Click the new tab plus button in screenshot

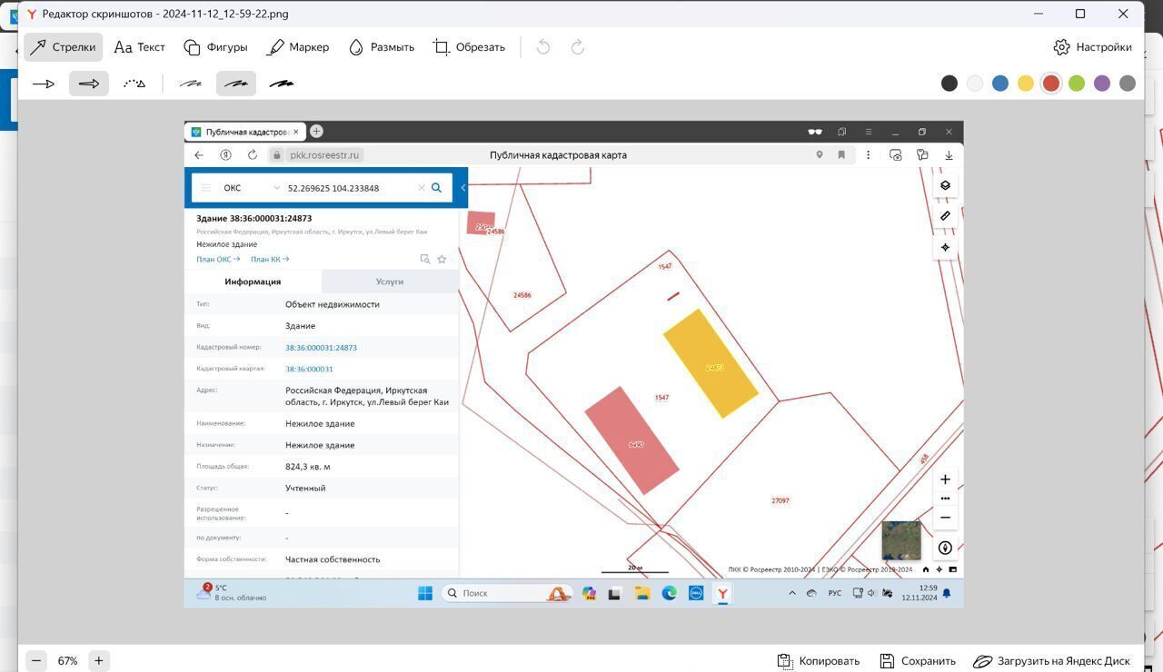pyautogui.click(x=316, y=132)
